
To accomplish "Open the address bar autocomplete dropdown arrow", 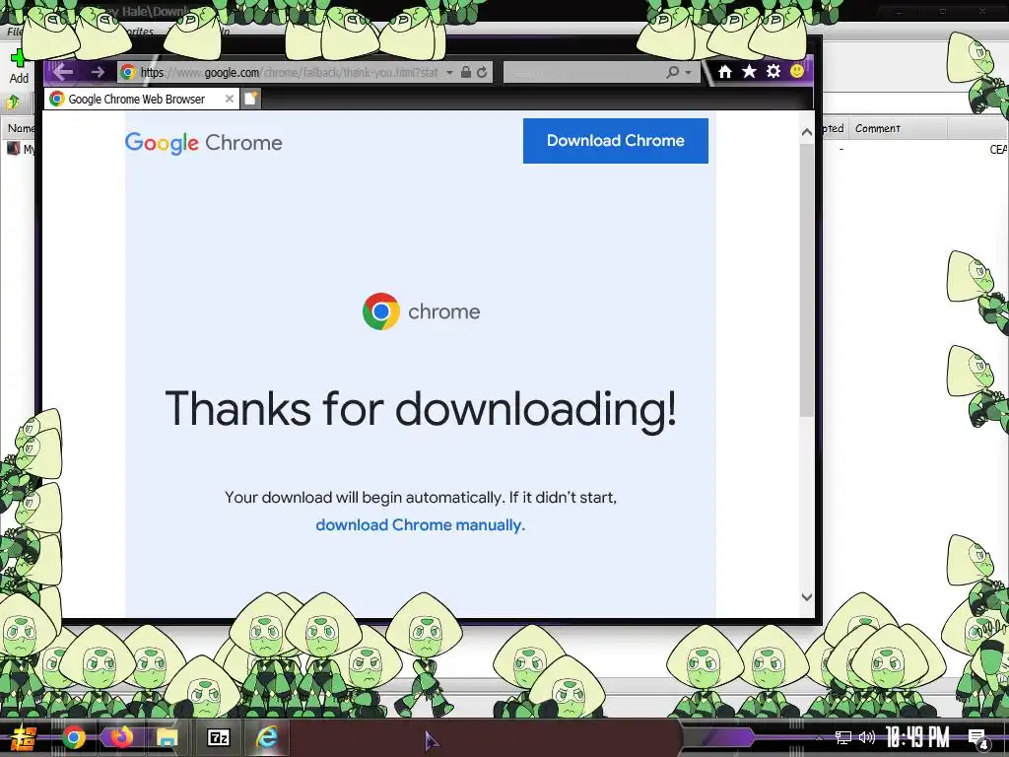I will [449, 73].
